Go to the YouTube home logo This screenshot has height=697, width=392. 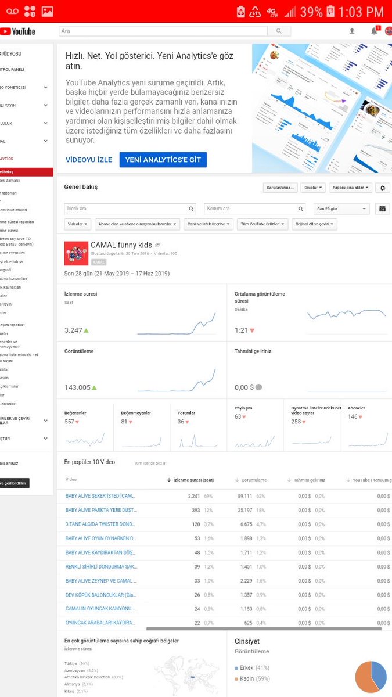18,31
